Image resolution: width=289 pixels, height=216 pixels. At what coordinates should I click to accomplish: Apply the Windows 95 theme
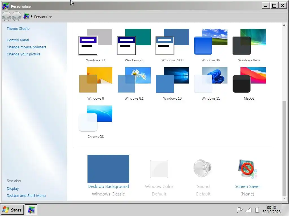point(134,45)
